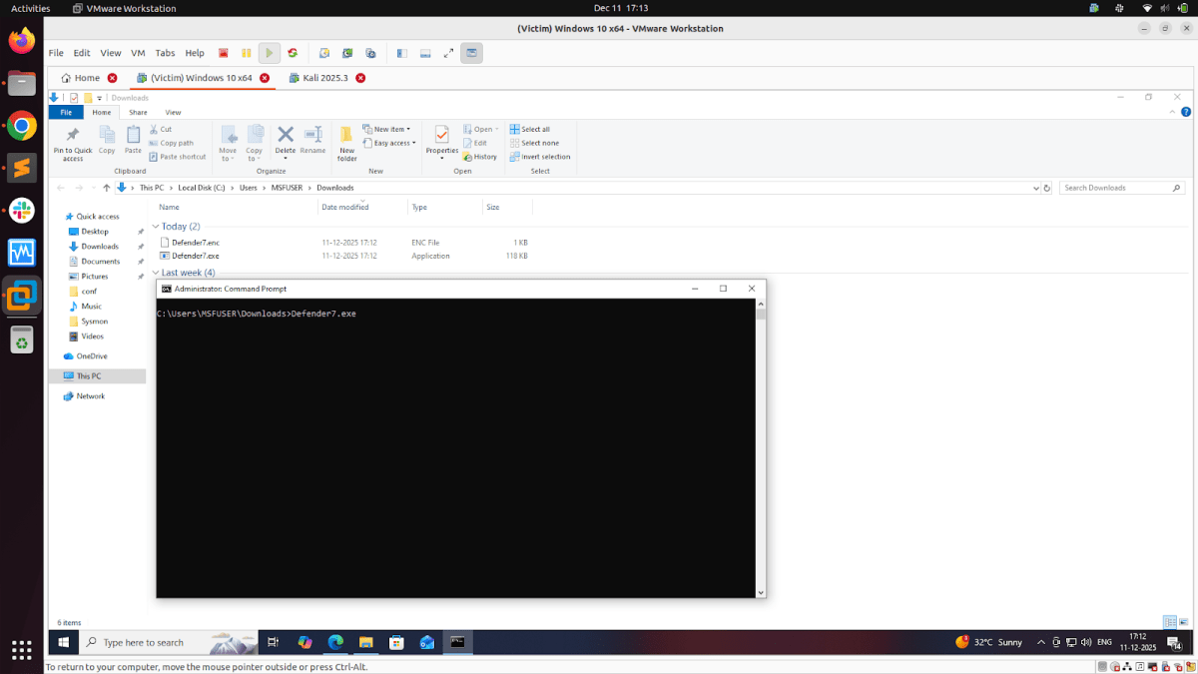The width and height of the screenshot is (1198, 674).
Task: Collapse the Today (2) group
Action: click(x=158, y=226)
